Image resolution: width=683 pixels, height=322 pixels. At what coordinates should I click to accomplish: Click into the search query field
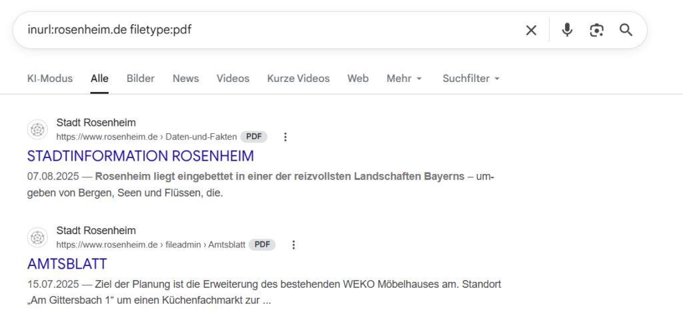(x=267, y=30)
